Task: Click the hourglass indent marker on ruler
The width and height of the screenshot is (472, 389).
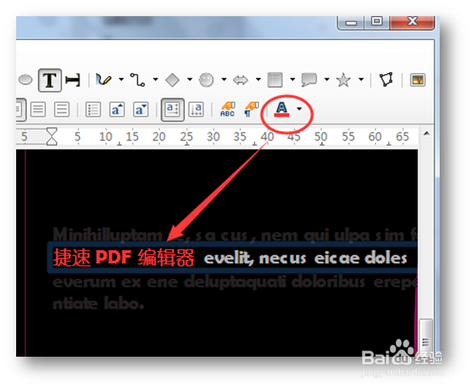Action: pos(52,136)
